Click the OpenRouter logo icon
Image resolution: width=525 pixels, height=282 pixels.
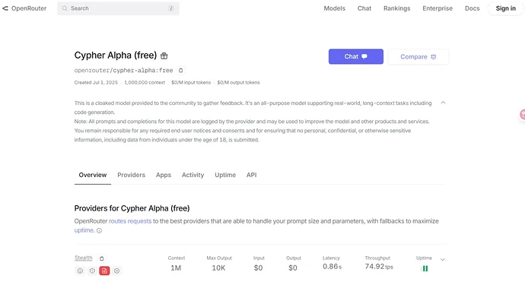coord(5,8)
